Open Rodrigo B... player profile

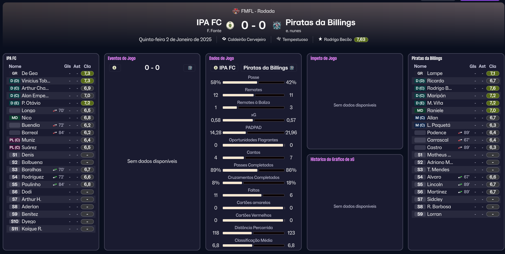pos(439,88)
